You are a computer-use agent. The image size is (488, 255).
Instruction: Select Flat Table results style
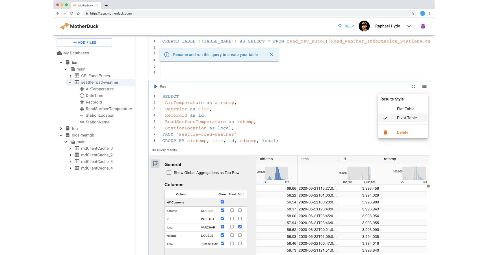point(405,109)
